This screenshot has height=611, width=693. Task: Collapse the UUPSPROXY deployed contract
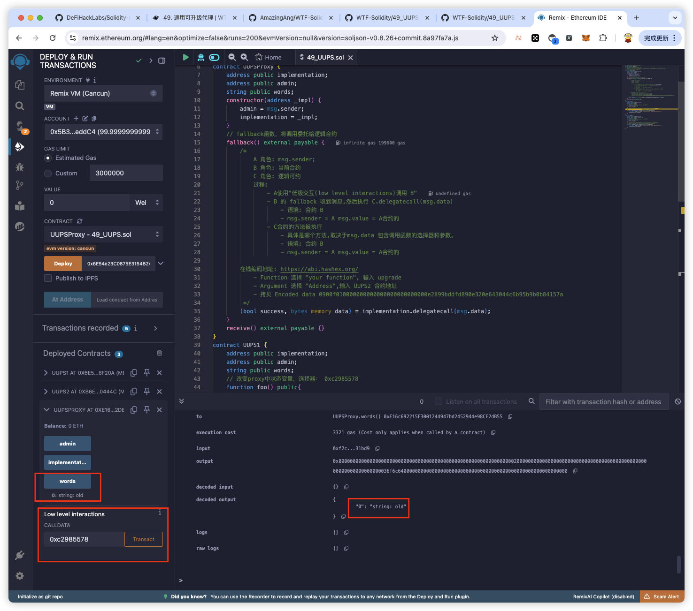(x=46, y=410)
